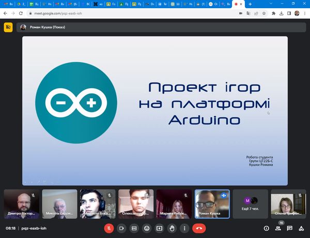Viewport: 310px width, 238px height.
Task: Expand the 'Ещё 7 чел.' participants tile
Action: coord(251,203)
